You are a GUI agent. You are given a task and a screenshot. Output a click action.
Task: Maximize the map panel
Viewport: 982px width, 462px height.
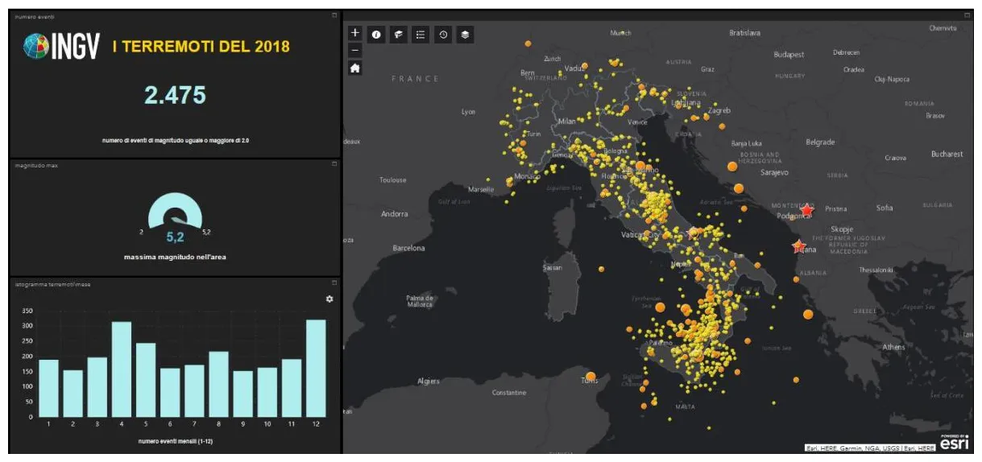[967, 15]
